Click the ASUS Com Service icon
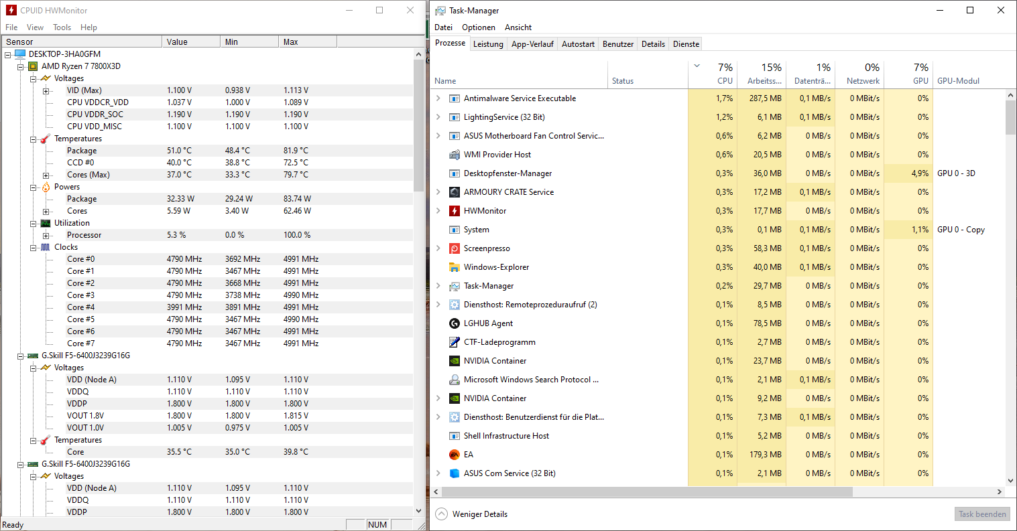 coord(455,473)
